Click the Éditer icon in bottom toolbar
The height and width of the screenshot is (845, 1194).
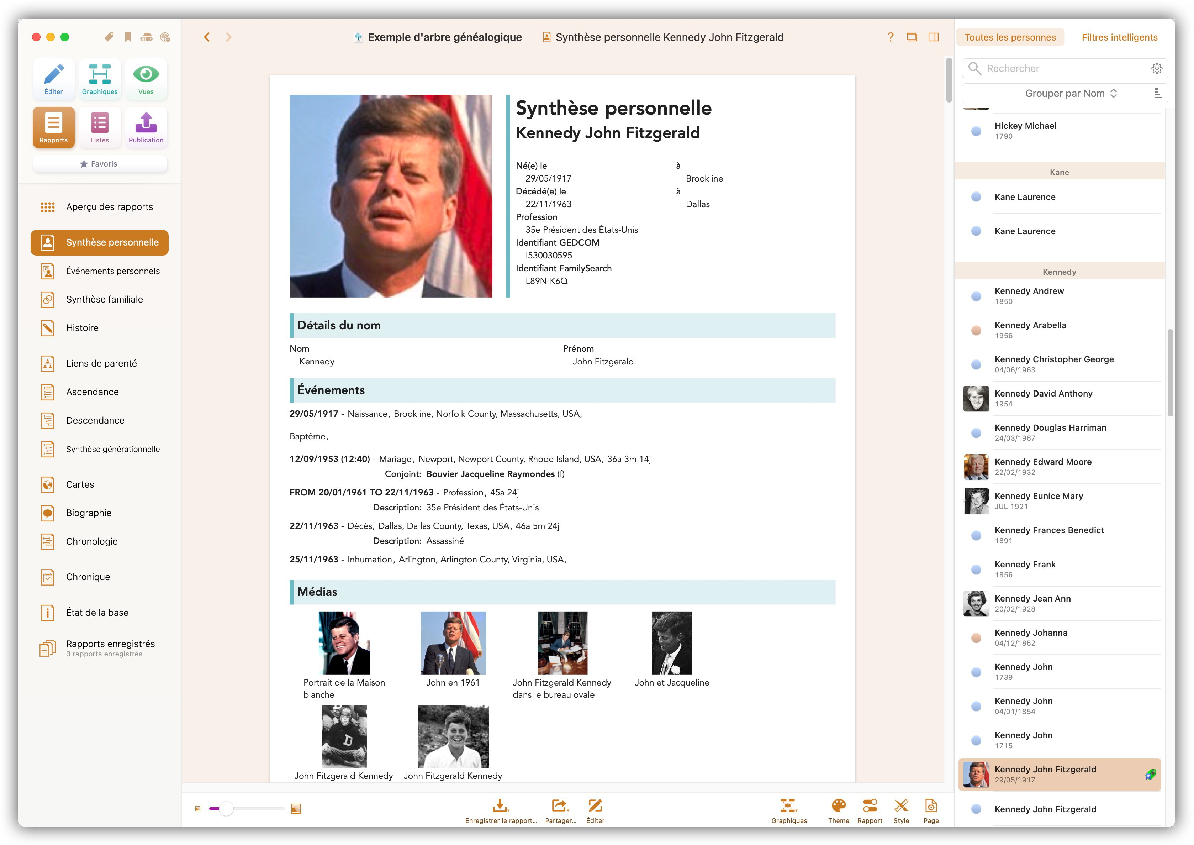click(595, 811)
